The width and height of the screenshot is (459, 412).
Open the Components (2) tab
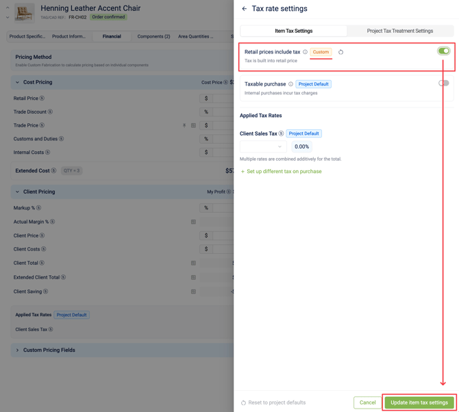click(x=153, y=36)
